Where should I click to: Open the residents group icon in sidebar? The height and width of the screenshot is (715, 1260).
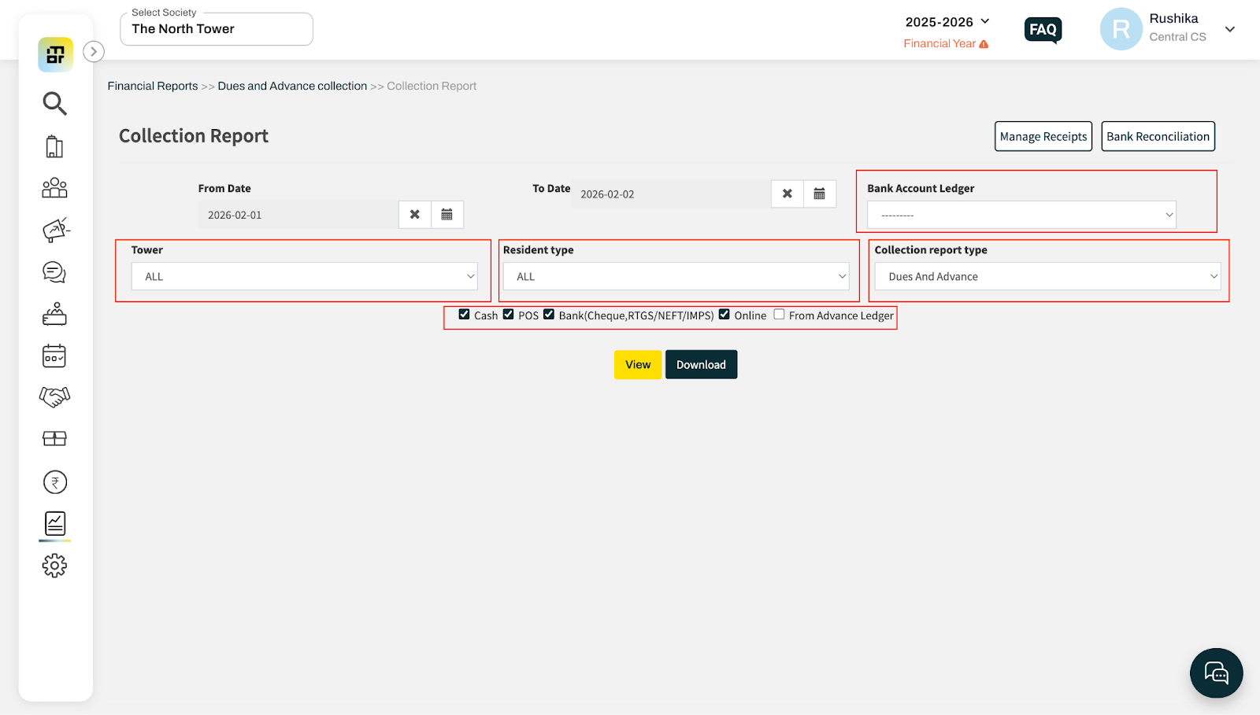pos(54,188)
